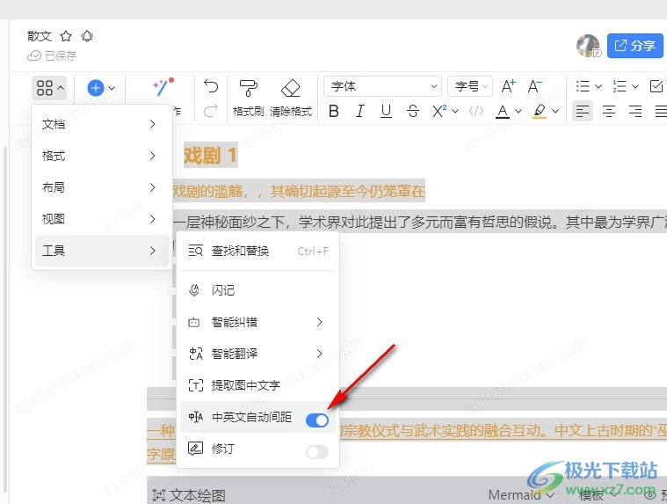Select 闪记 from the tools submenu

click(257, 290)
